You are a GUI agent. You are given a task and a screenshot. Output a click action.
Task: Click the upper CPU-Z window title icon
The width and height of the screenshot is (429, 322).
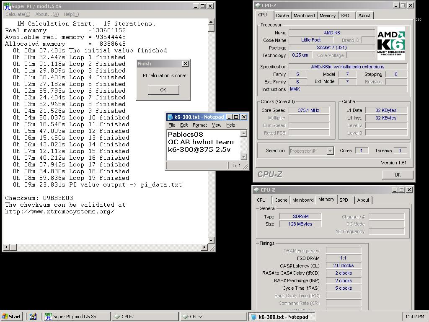click(x=258, y=5)
